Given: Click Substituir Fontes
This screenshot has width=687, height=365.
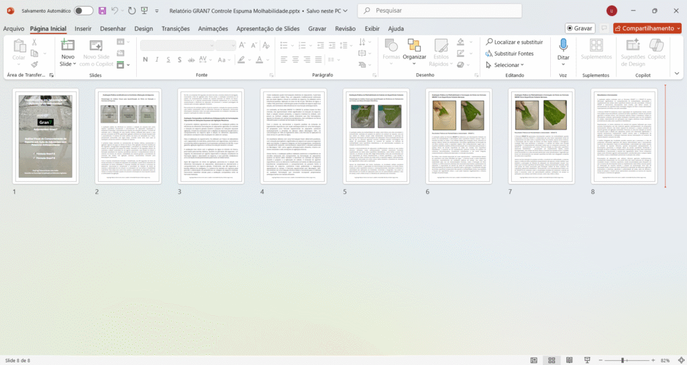Looking at the screenshot, I should coord(513,53).
